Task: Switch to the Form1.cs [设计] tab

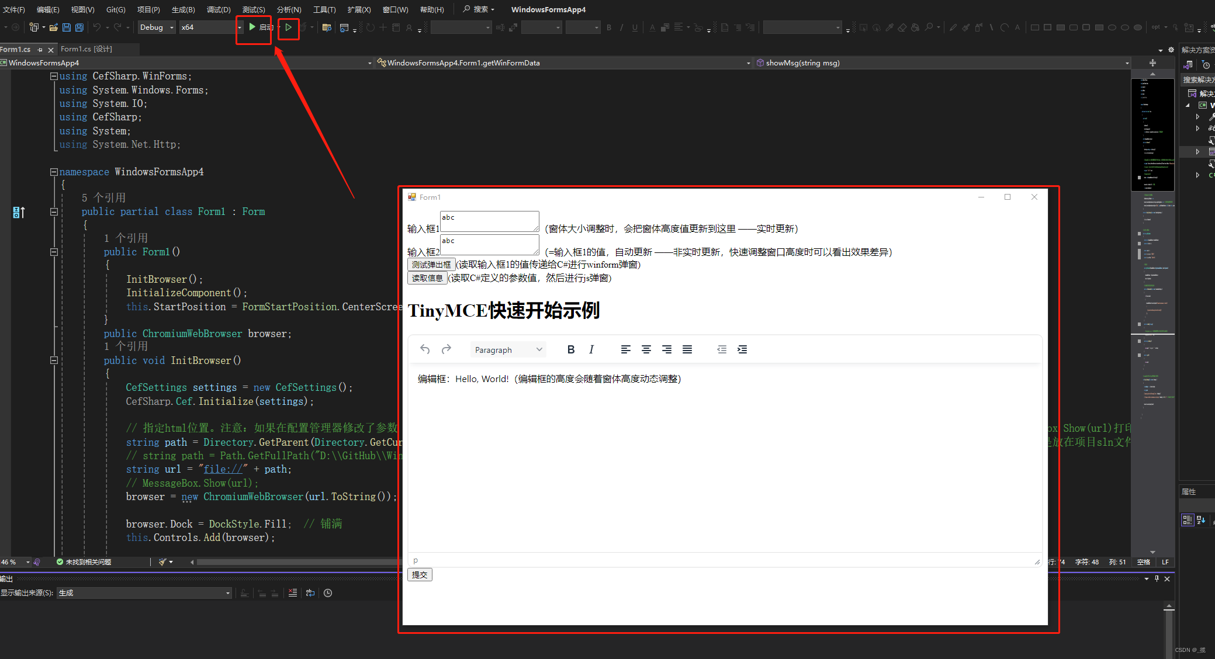Action: coord(86,49)
